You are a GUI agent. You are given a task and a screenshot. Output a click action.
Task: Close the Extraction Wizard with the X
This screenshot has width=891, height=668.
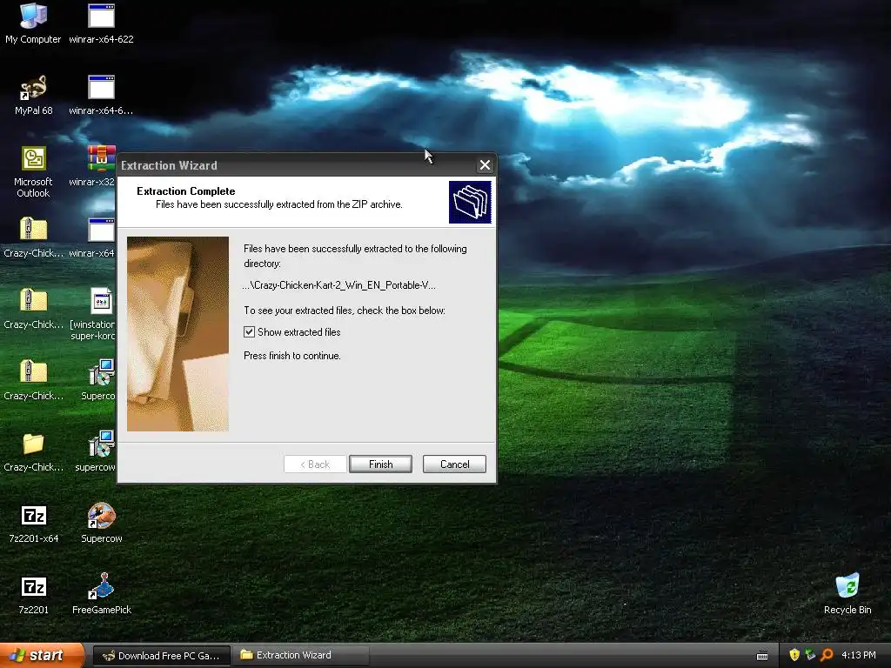[485, 164]
